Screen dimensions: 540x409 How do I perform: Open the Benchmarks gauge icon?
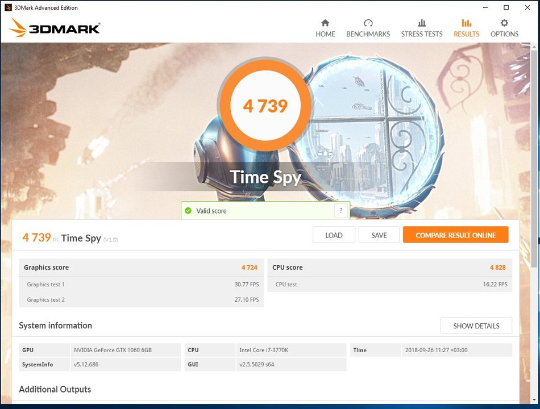pyautogui.click(x=368, y=23)
